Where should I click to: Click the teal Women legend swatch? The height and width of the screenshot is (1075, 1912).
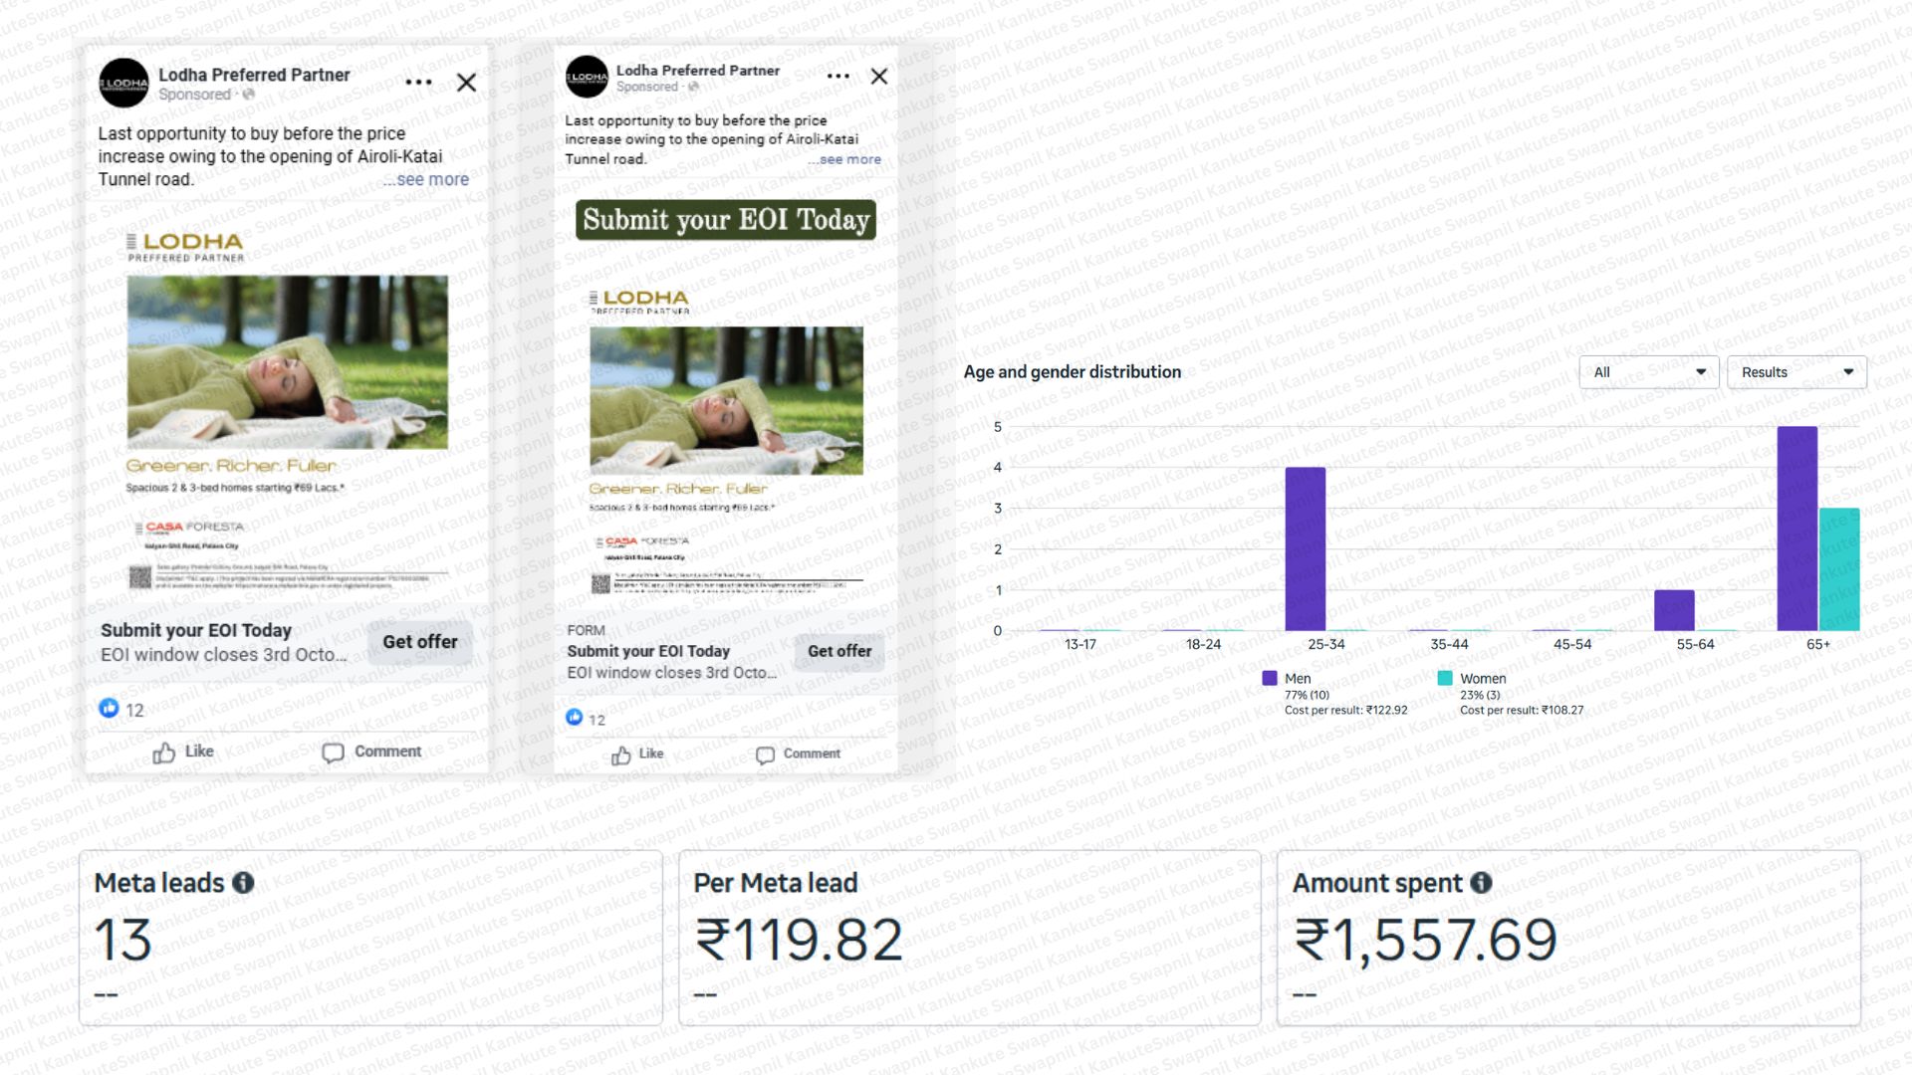click(x=1445, y=679)
